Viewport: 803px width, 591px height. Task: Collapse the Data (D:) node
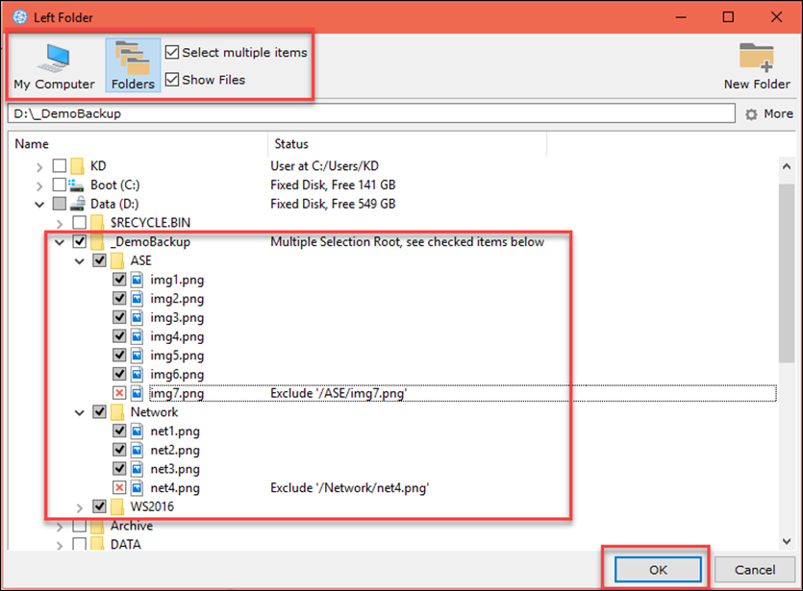[x=39, y=205]
